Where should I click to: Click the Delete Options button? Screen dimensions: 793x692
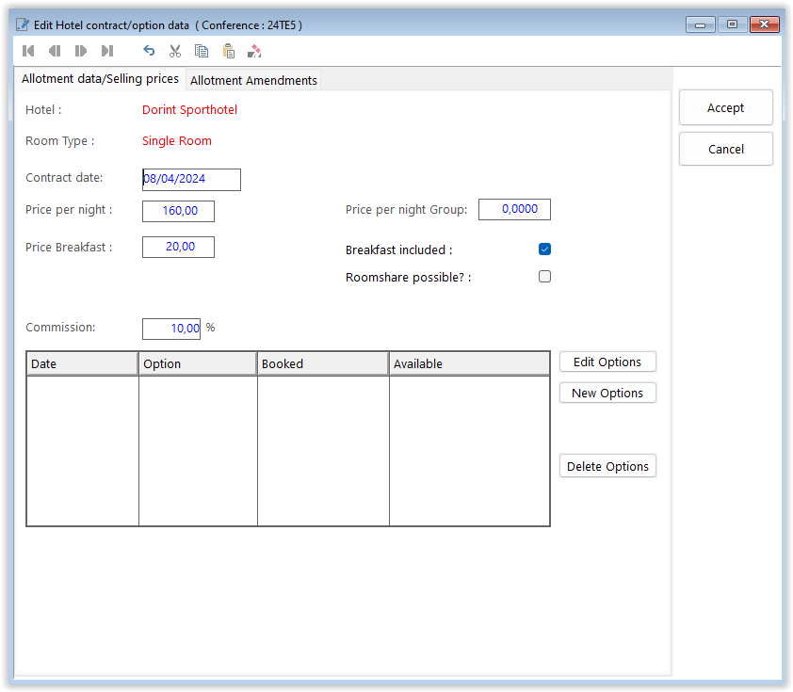click(x=607, y=467)
